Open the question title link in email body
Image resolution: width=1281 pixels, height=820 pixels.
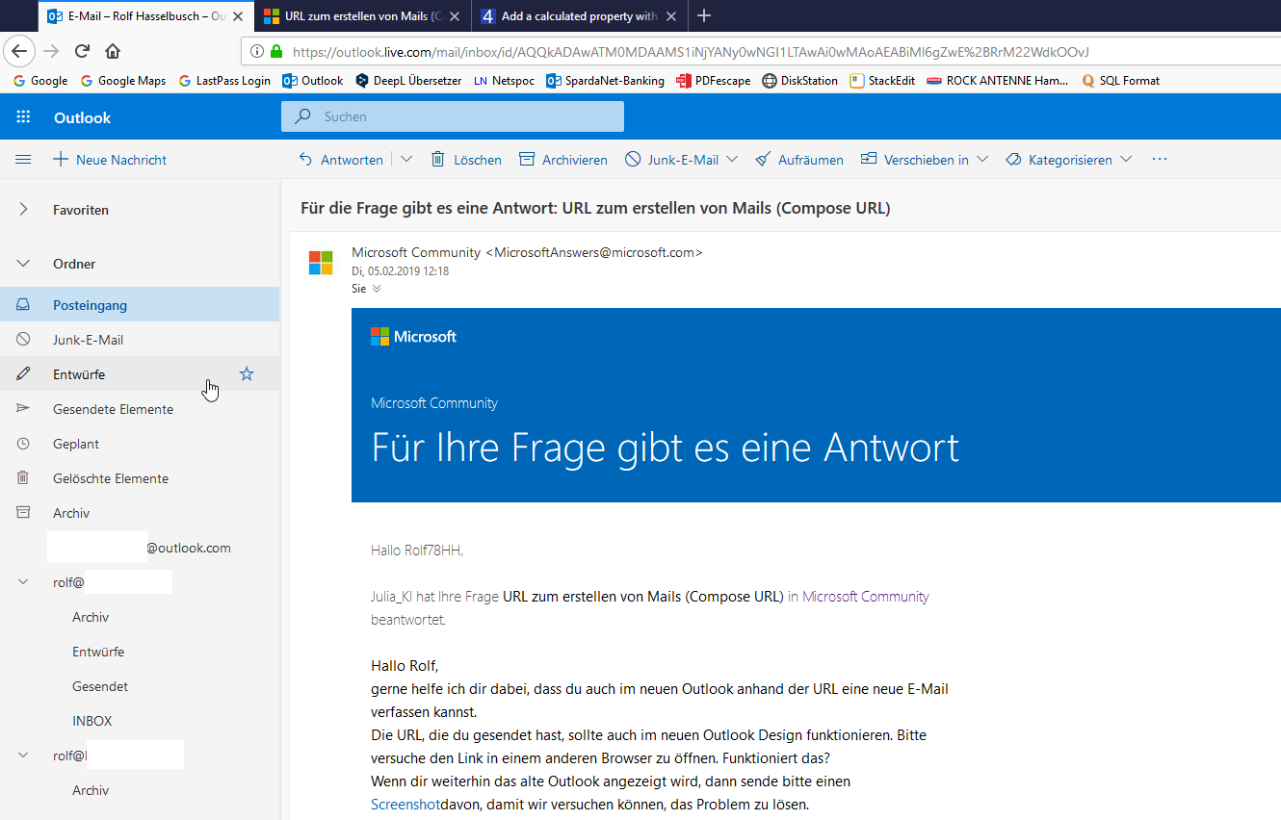643,596
